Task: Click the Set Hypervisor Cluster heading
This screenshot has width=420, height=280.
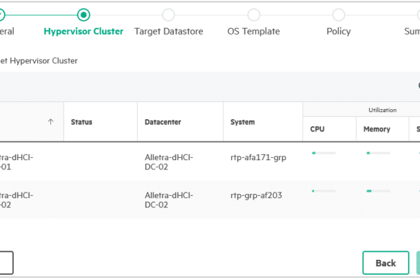Action: (39, 61)
